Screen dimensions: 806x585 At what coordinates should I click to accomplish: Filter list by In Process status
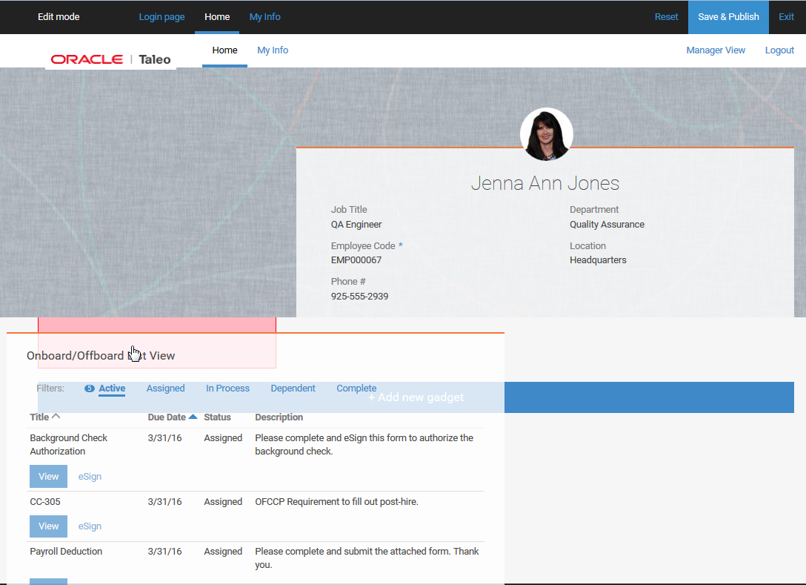tap(227, 388)
